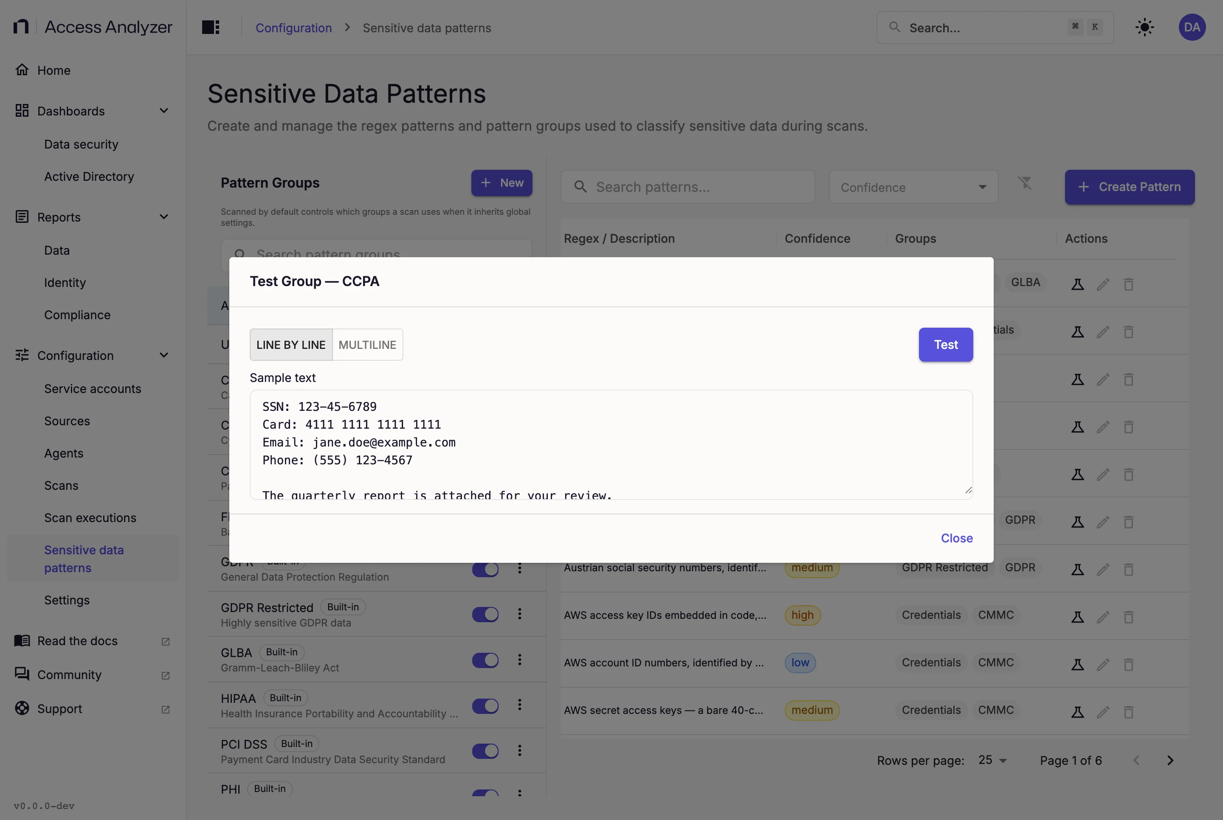Open the GLBA group options menu

[x=519, y=660]
